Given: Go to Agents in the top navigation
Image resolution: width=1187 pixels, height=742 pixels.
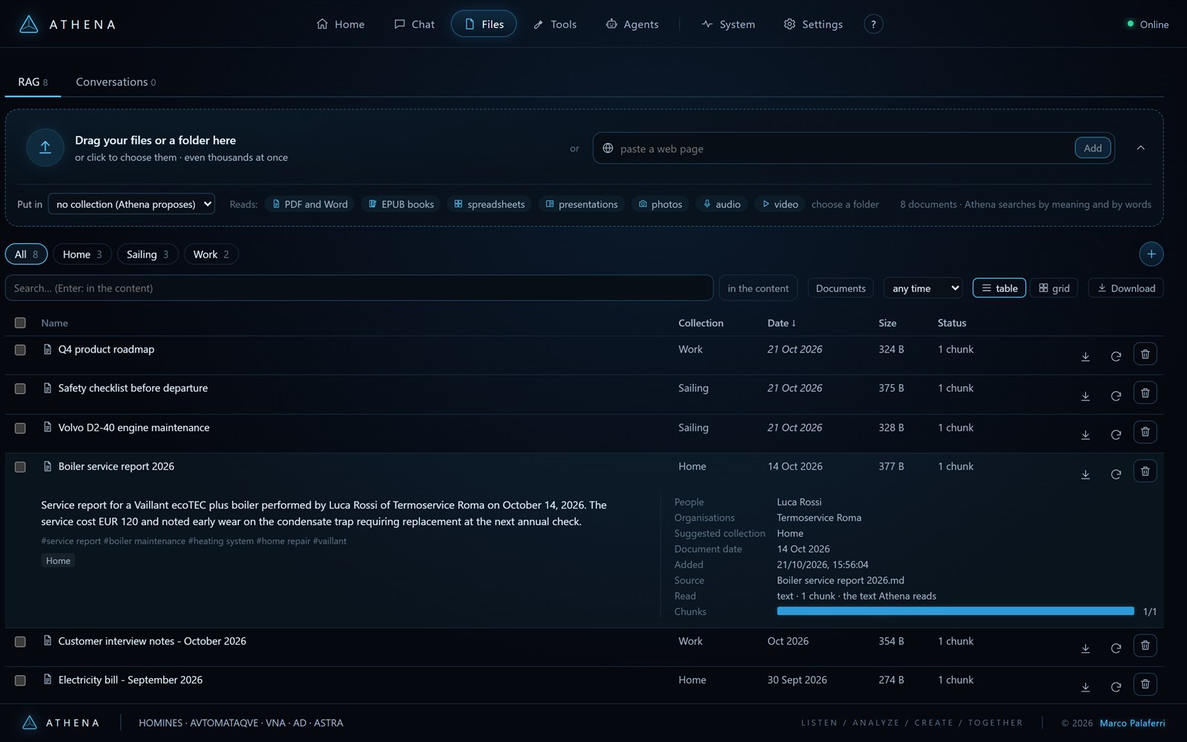Looking at the screenshot, I should click(x=632, y=24).
